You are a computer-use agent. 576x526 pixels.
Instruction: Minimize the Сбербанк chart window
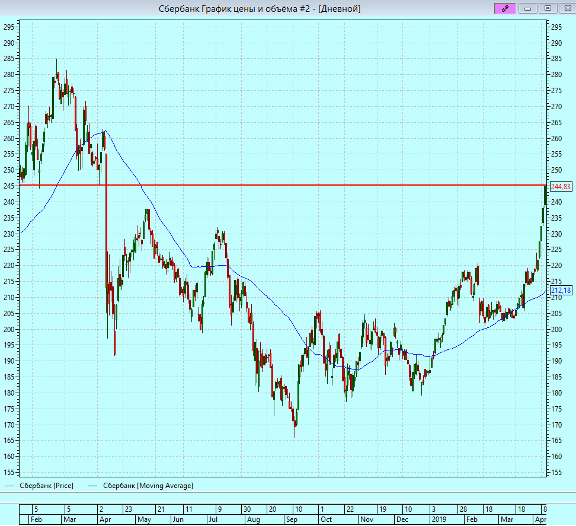(x=527, y=8)
